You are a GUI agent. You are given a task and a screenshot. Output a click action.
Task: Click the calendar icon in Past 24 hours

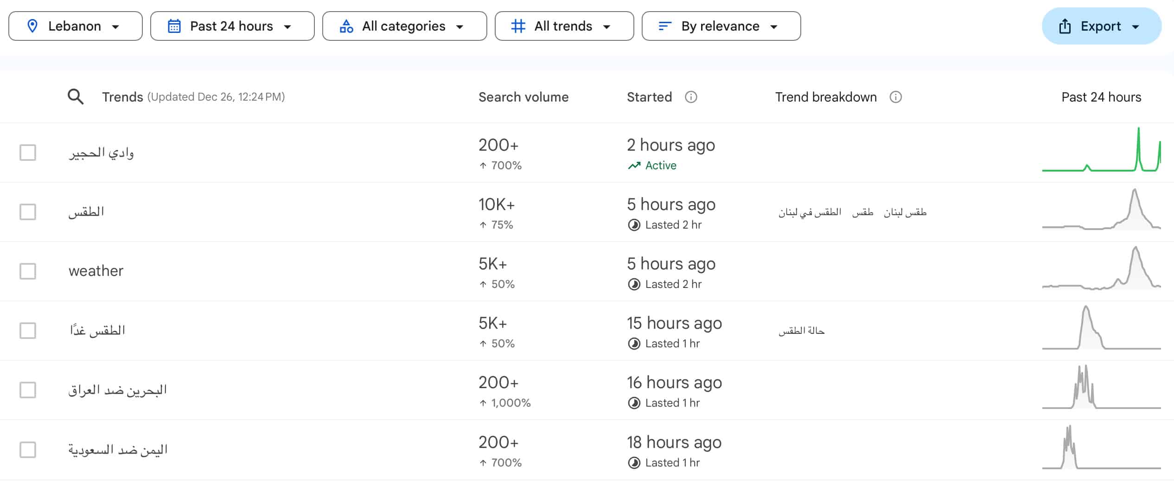click(174, 26)
